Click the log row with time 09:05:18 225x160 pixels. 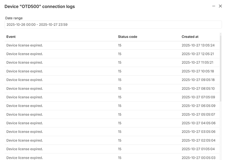click(x=112, y=80)
